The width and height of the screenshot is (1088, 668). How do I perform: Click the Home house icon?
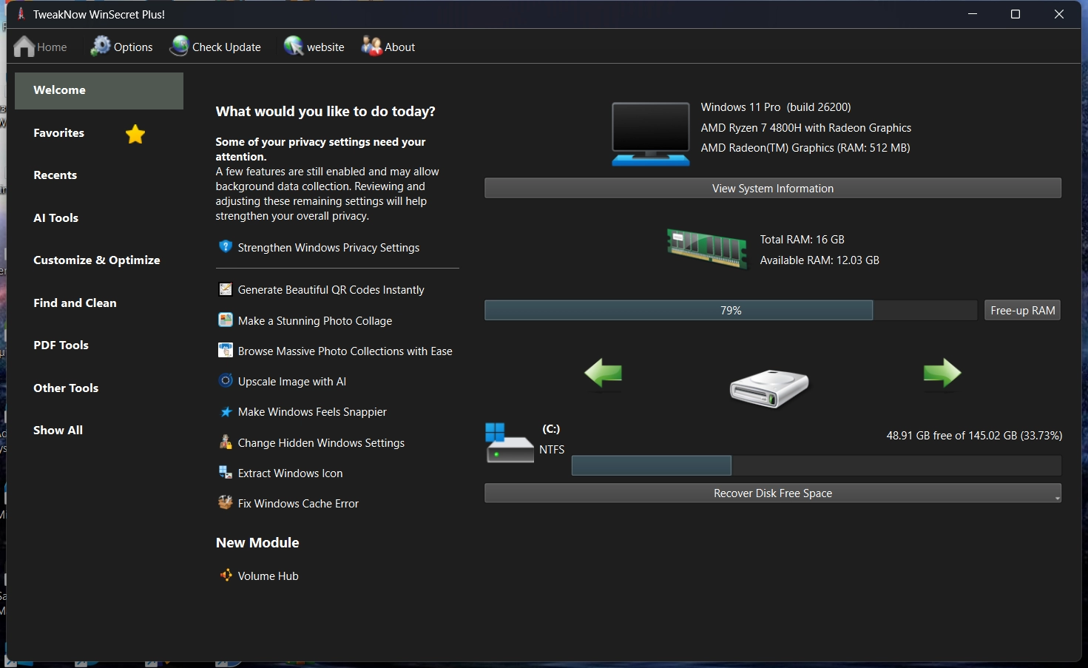tap(24, 47)
